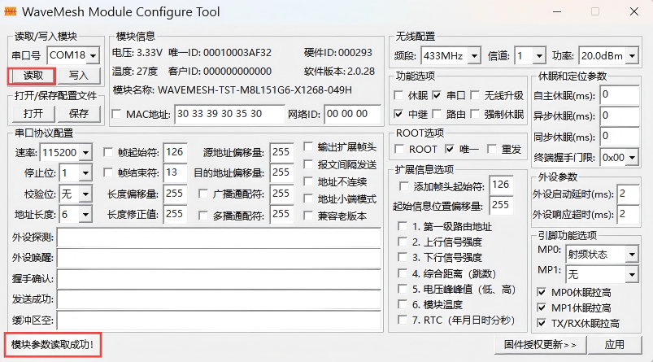
Task: Click the 发送成功 input field
Action: (219, 300)
